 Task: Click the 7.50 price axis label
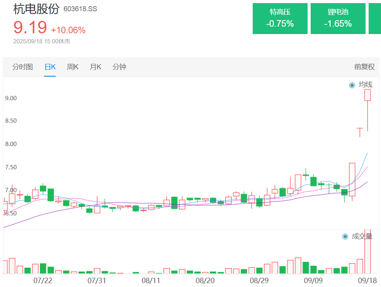click(11, 167)
